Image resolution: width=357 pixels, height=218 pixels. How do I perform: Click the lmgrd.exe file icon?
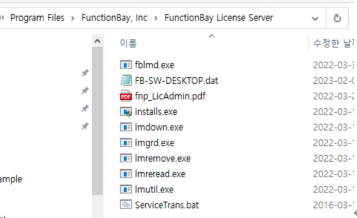126,143
